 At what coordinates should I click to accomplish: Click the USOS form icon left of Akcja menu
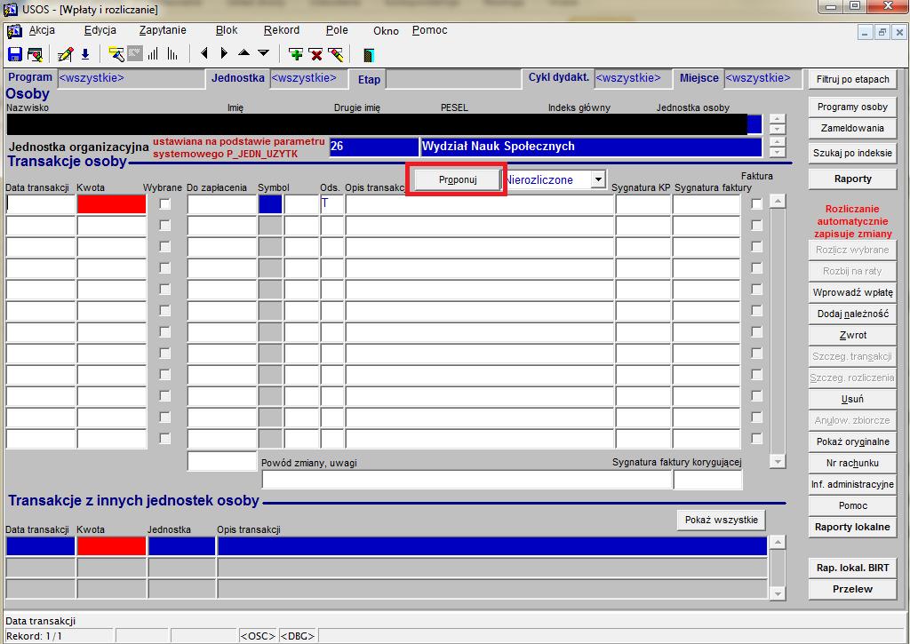pyautogui.click(x=14, y=31)
